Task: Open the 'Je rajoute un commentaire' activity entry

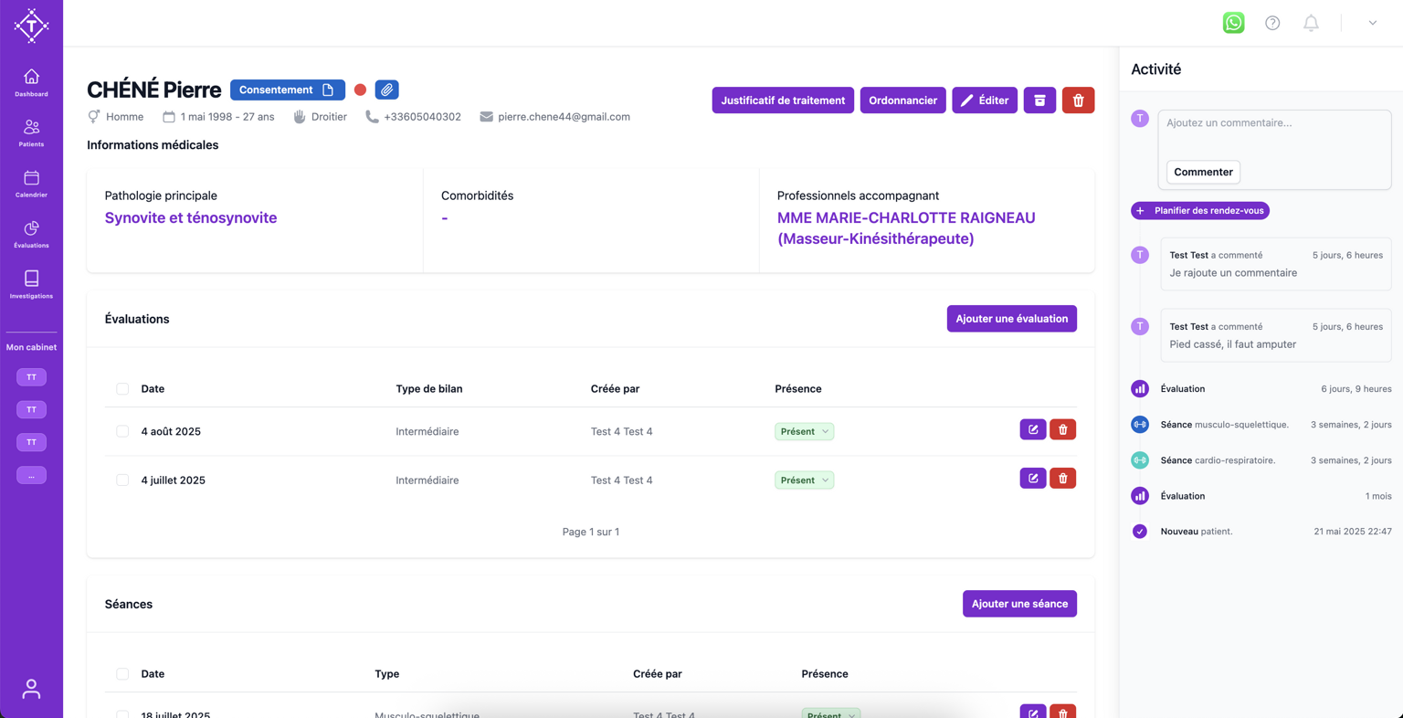Action: pos(1275,264)
